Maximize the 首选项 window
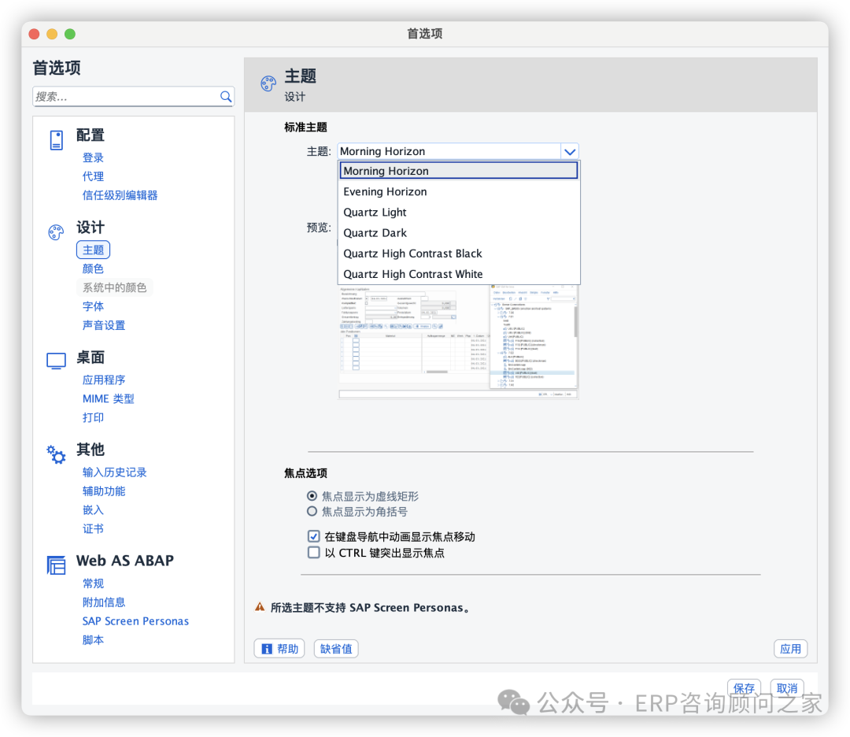The image size is (850, 737). coord(70,34)
